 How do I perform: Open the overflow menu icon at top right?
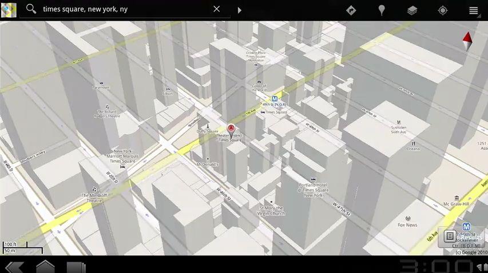click(x=473, y=10)
